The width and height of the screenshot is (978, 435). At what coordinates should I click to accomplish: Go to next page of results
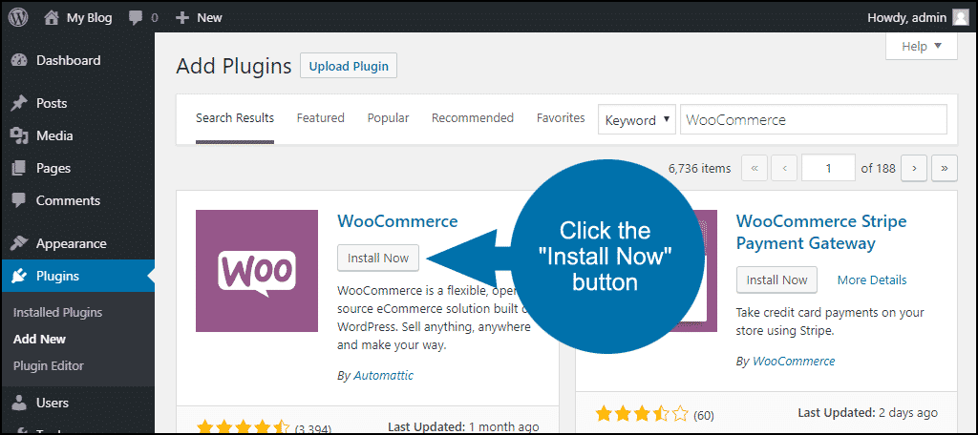pos(914,168)
